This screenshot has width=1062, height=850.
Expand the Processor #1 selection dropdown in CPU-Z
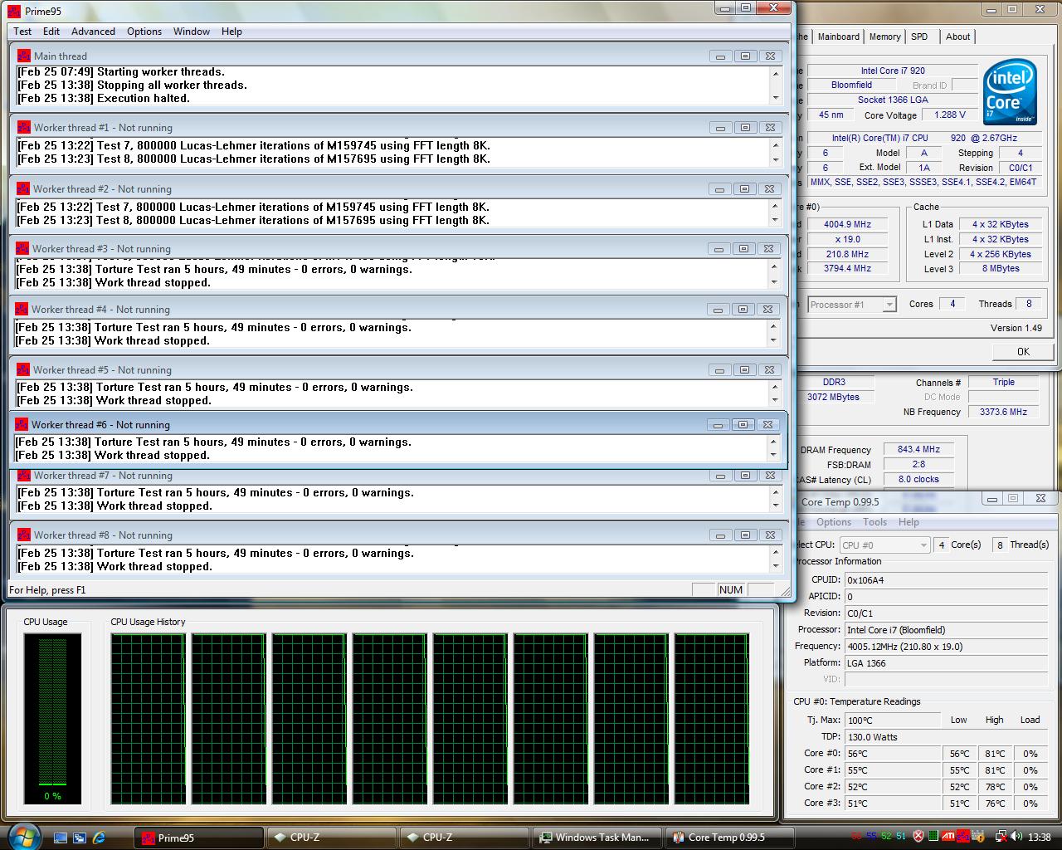point(889,305)
